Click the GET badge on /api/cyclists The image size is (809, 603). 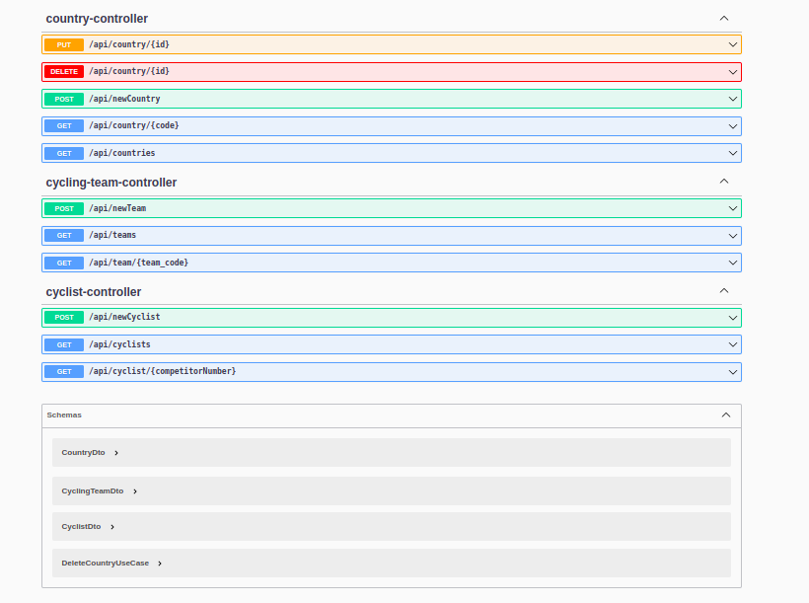[63, 344]
